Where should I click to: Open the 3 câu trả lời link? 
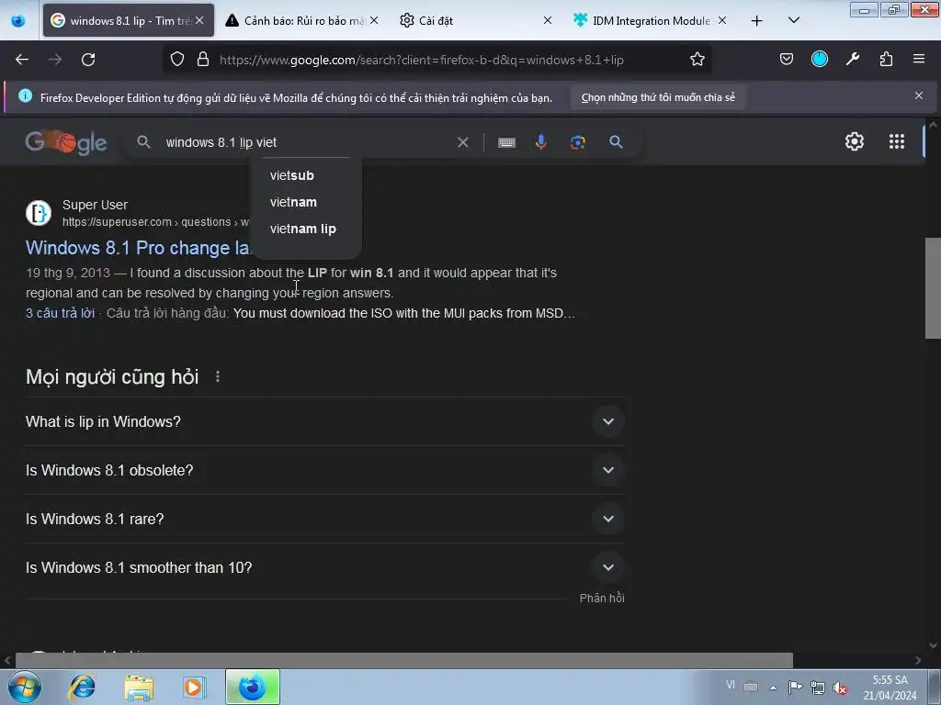(x=60, y=313)
